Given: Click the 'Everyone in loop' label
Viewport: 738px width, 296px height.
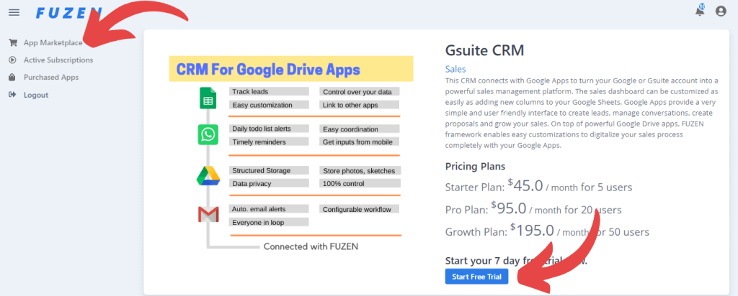Looking at the screenshot, I should (x=269, y=222).
